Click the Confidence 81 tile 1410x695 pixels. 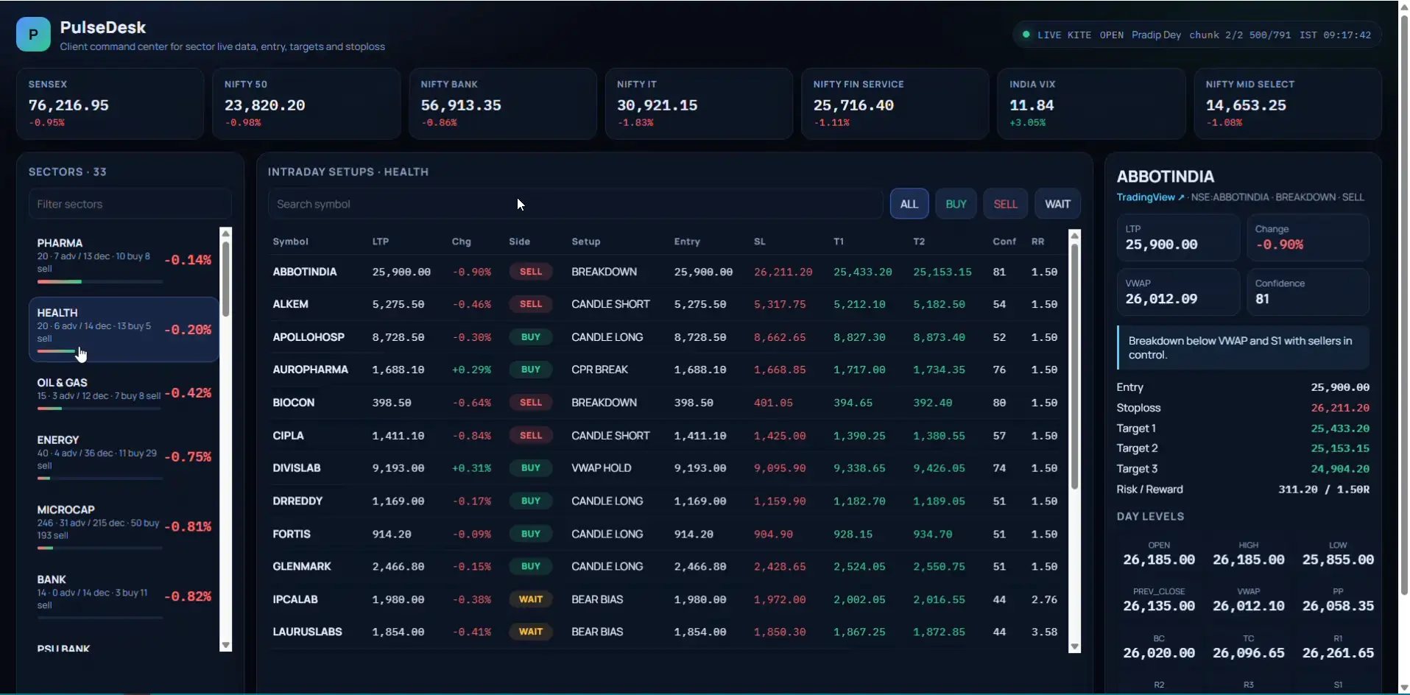pyautogui.click(x=1307, y=292)
